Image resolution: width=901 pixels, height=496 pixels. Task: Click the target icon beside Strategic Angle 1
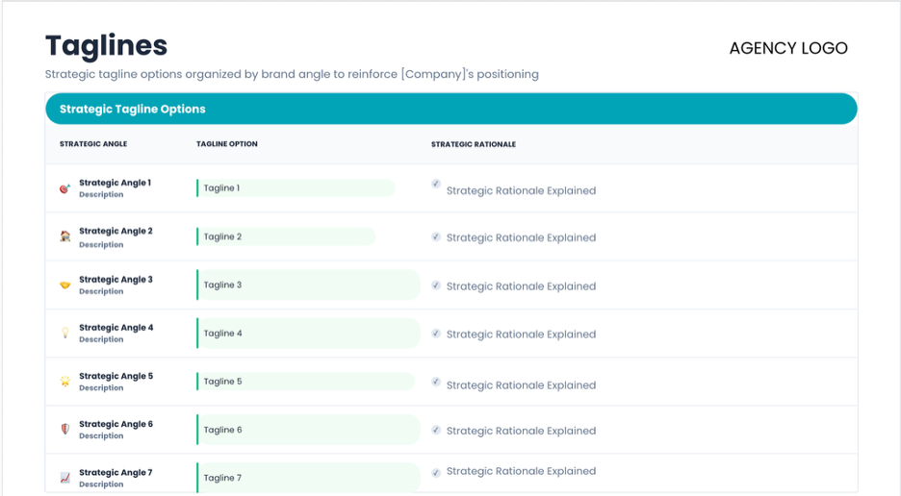tap(64, 188)
